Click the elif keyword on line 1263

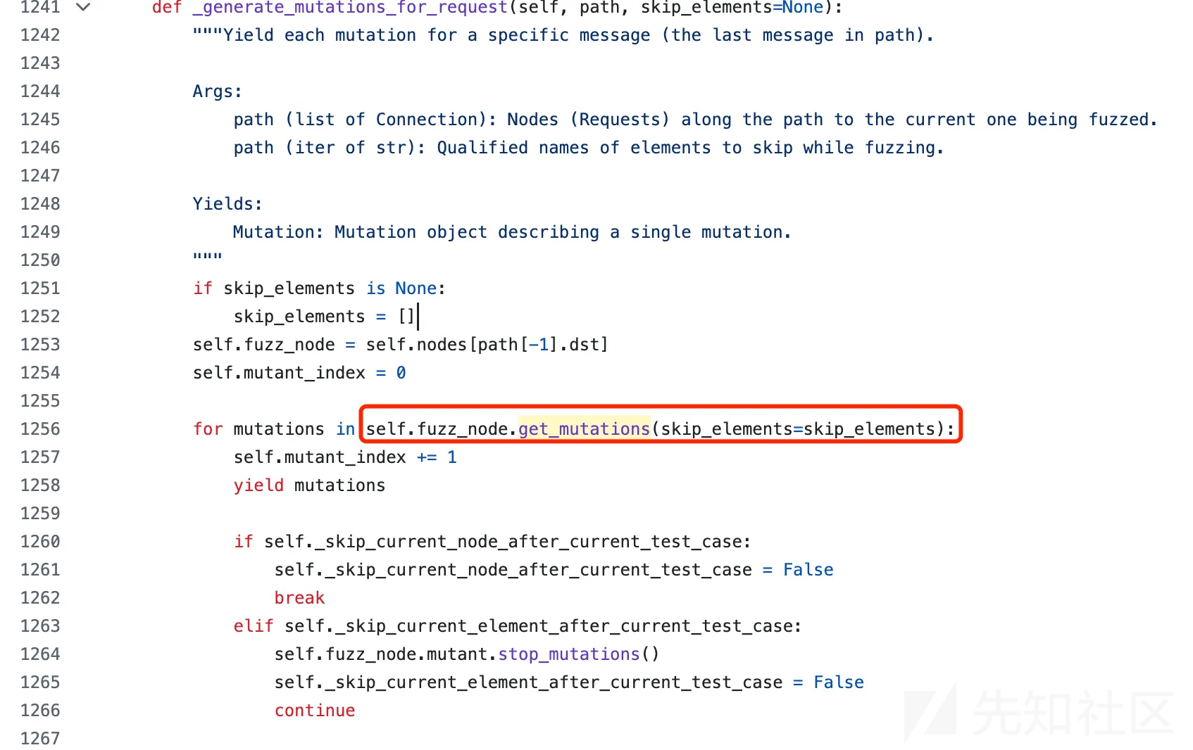click(254, 626)
